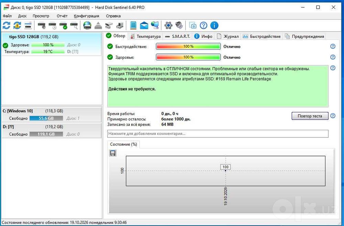Open the Файл menu

[7, 16]
